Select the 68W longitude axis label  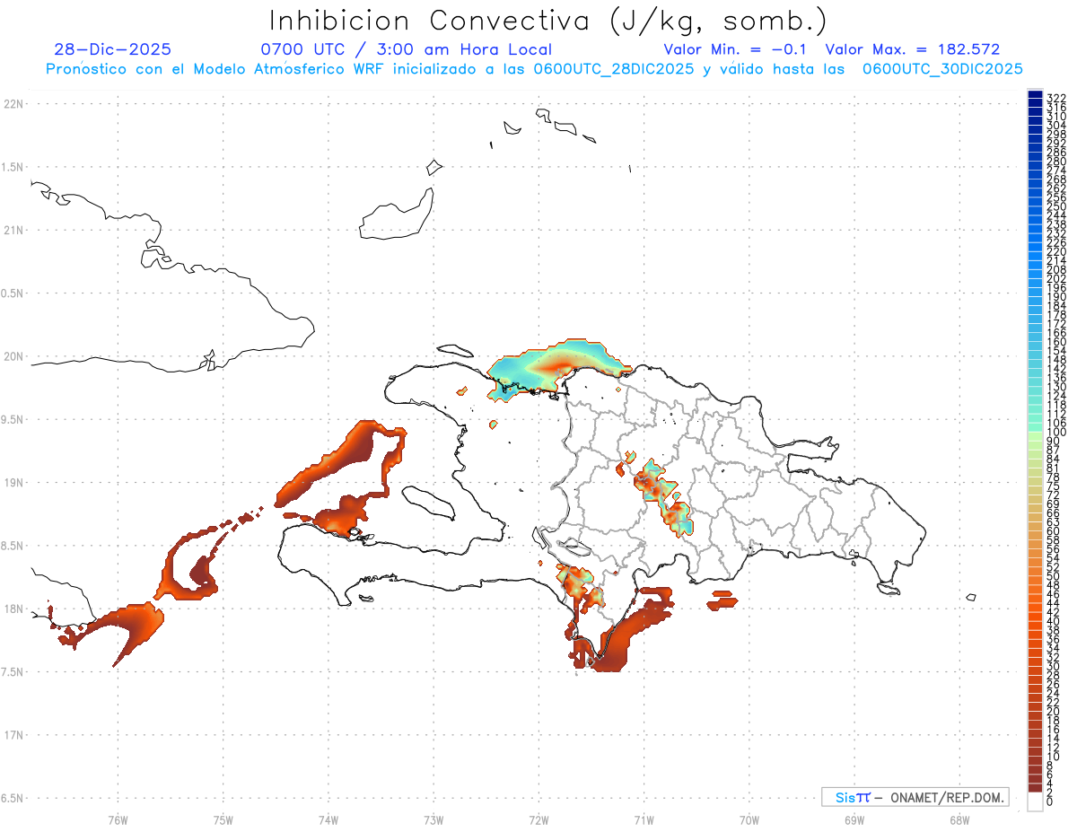pyautogui.click(x=959, y=819)
